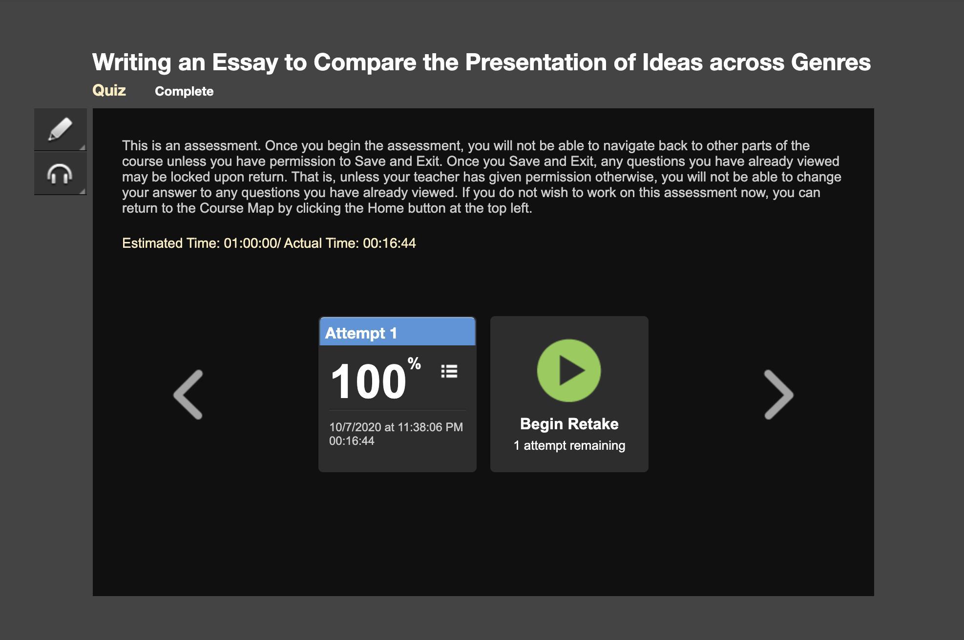Screen dimensions: 964x640
Task: Click the 100 percent score
Action: point(369,381)
